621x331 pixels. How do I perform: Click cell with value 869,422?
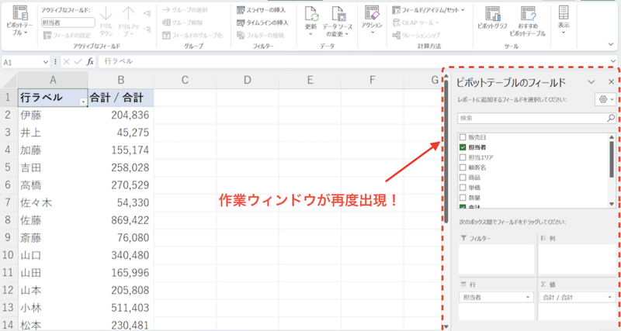click(121, 220)
